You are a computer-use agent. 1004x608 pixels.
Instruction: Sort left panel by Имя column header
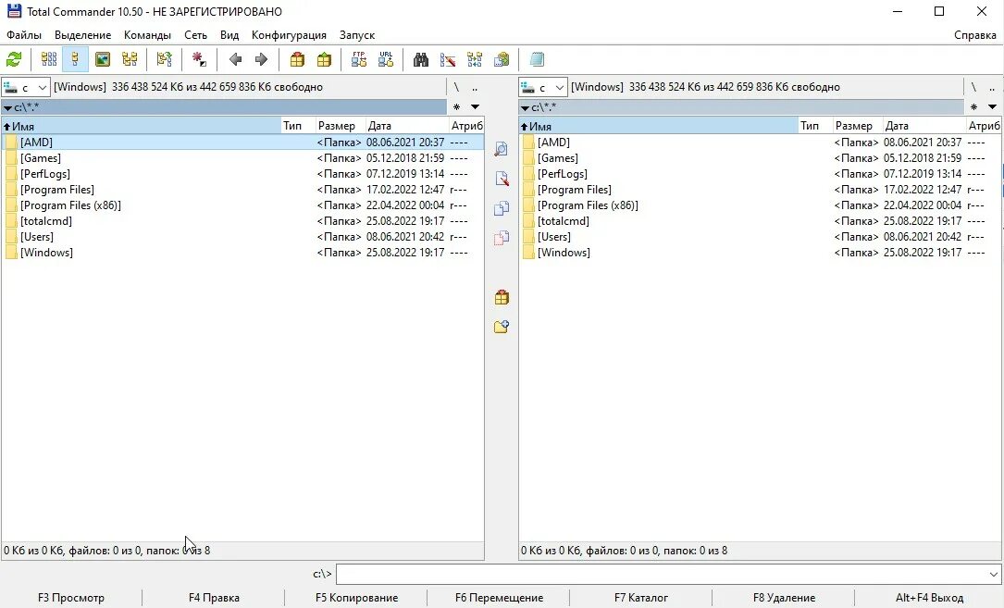click(141, 126)
